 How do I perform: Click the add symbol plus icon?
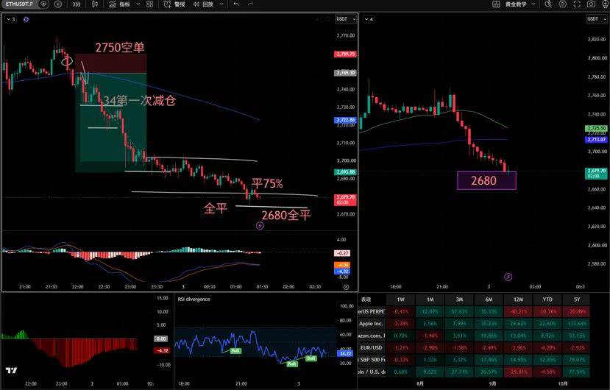click(57, 4)
